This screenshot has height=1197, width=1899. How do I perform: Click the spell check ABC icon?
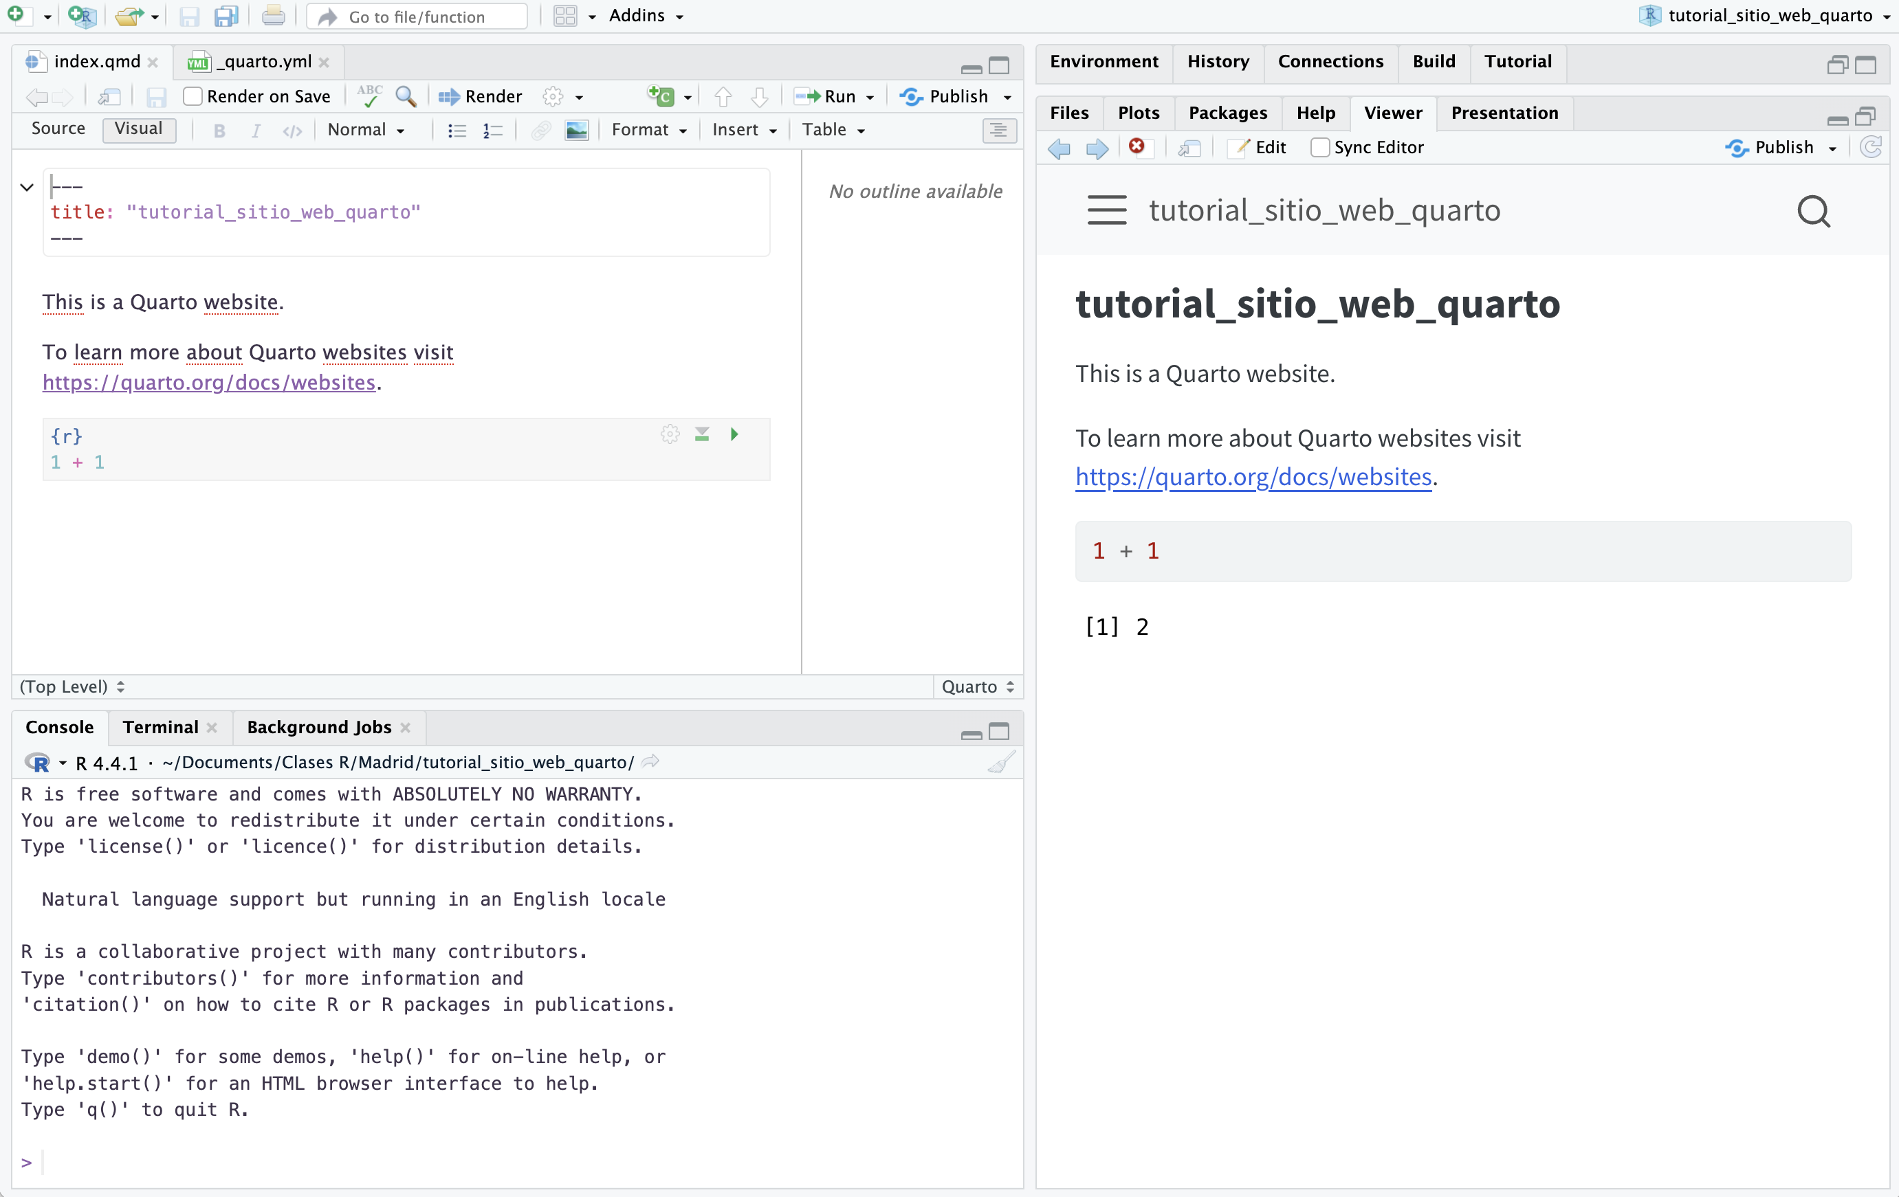coord(370,96)
